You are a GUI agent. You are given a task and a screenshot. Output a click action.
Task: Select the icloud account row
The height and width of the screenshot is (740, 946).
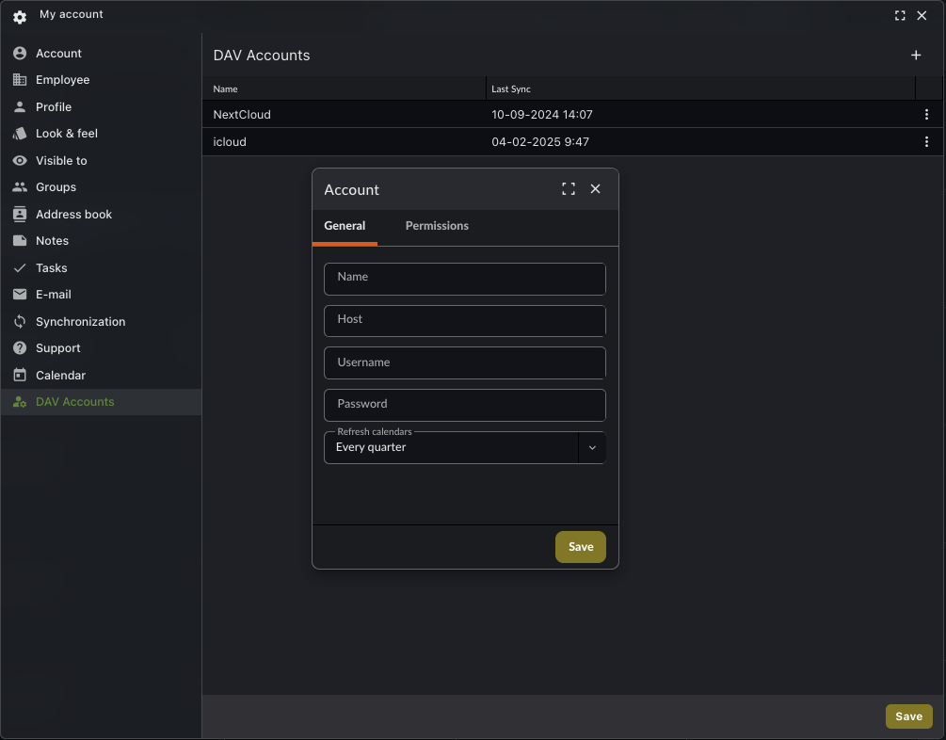pyautogui.click(x=572, y=142)
